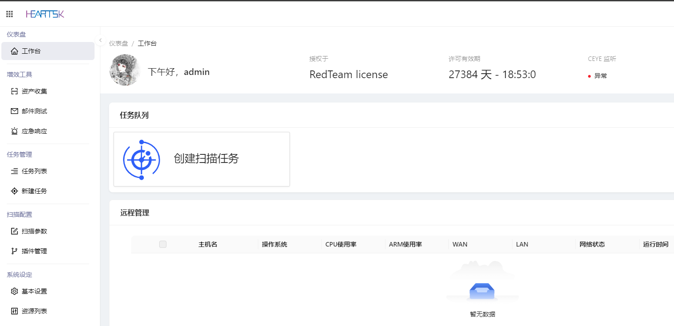The height and width of the screenshot is (326, 674).
Task: Click the CEYE 监听 异常 status indicator
Action: [598, 75]
